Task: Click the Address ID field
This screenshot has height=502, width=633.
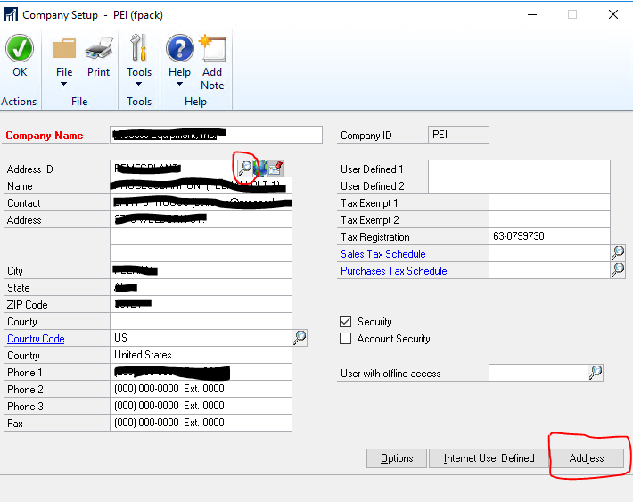Action: click(x=174, y=169)
